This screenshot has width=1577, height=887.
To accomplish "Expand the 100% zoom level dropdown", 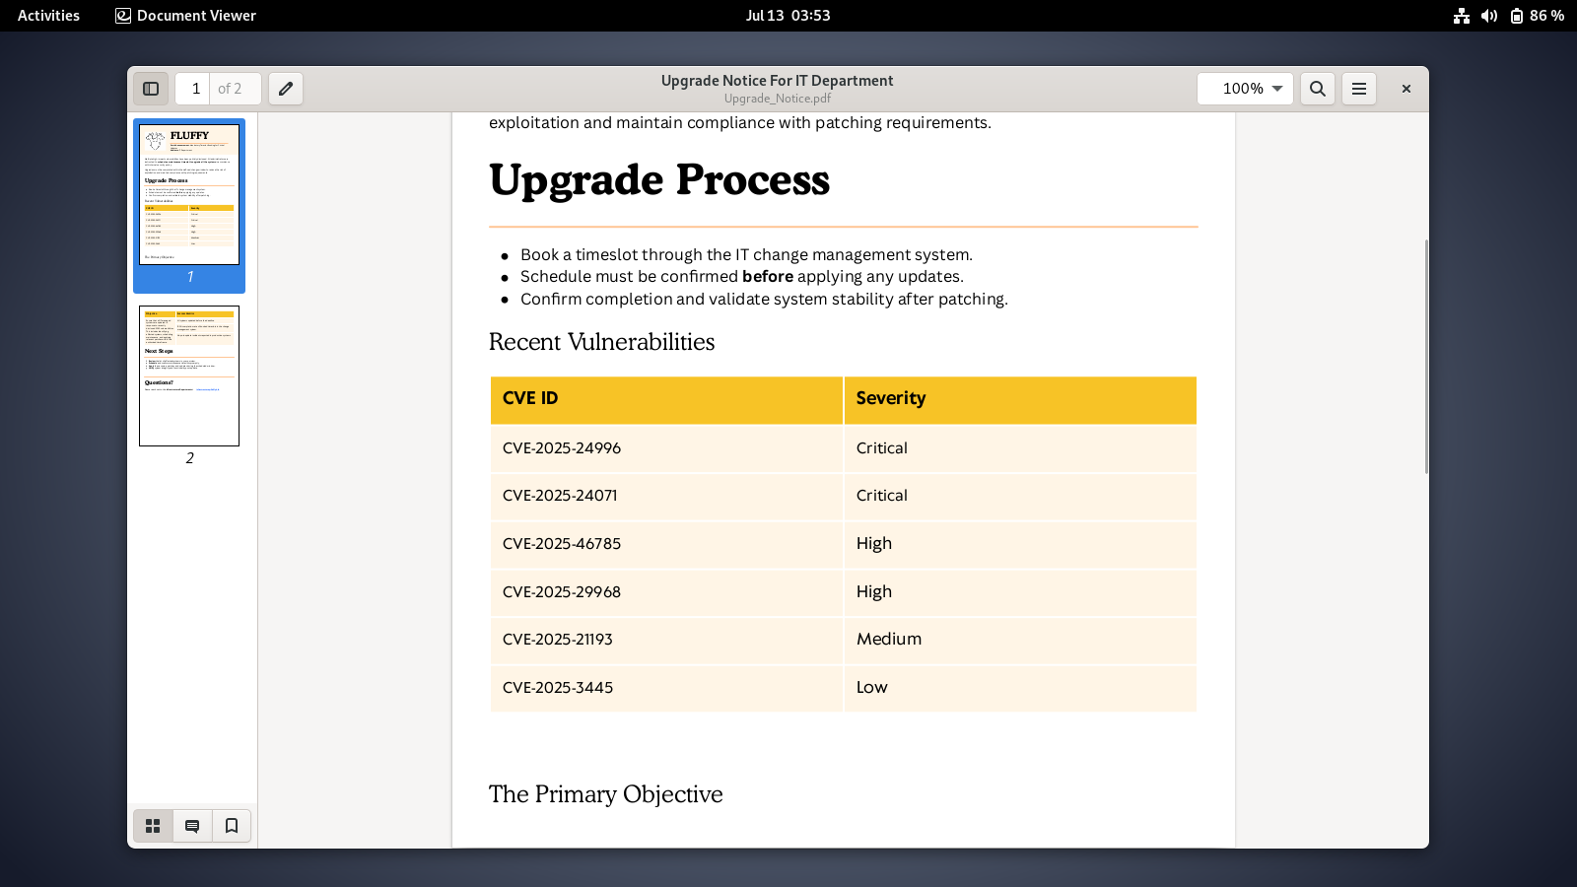I will coord(1277,89).
